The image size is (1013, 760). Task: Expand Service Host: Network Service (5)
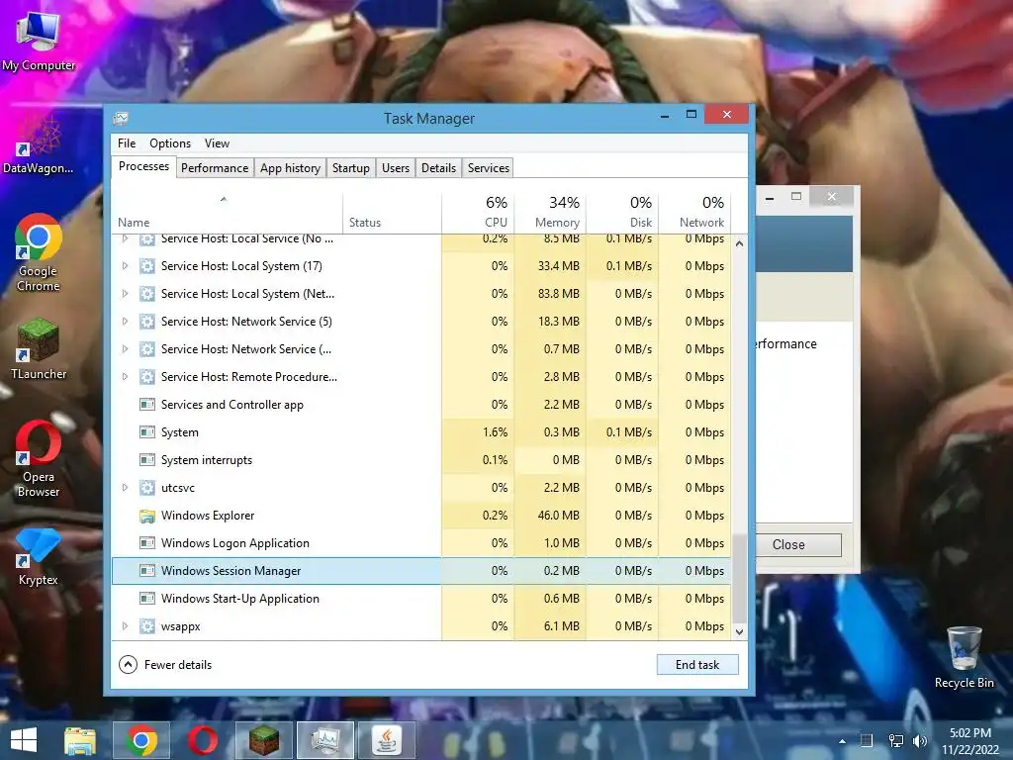pyautogui.click(x=126, y=322)
